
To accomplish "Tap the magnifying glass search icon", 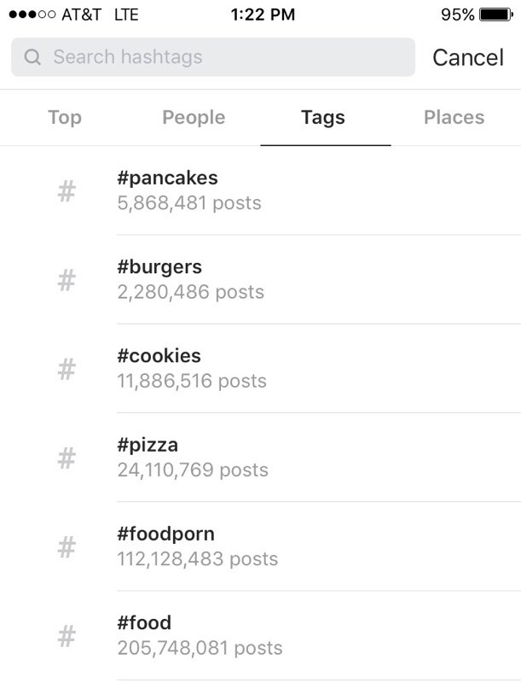I will [32, 57].
